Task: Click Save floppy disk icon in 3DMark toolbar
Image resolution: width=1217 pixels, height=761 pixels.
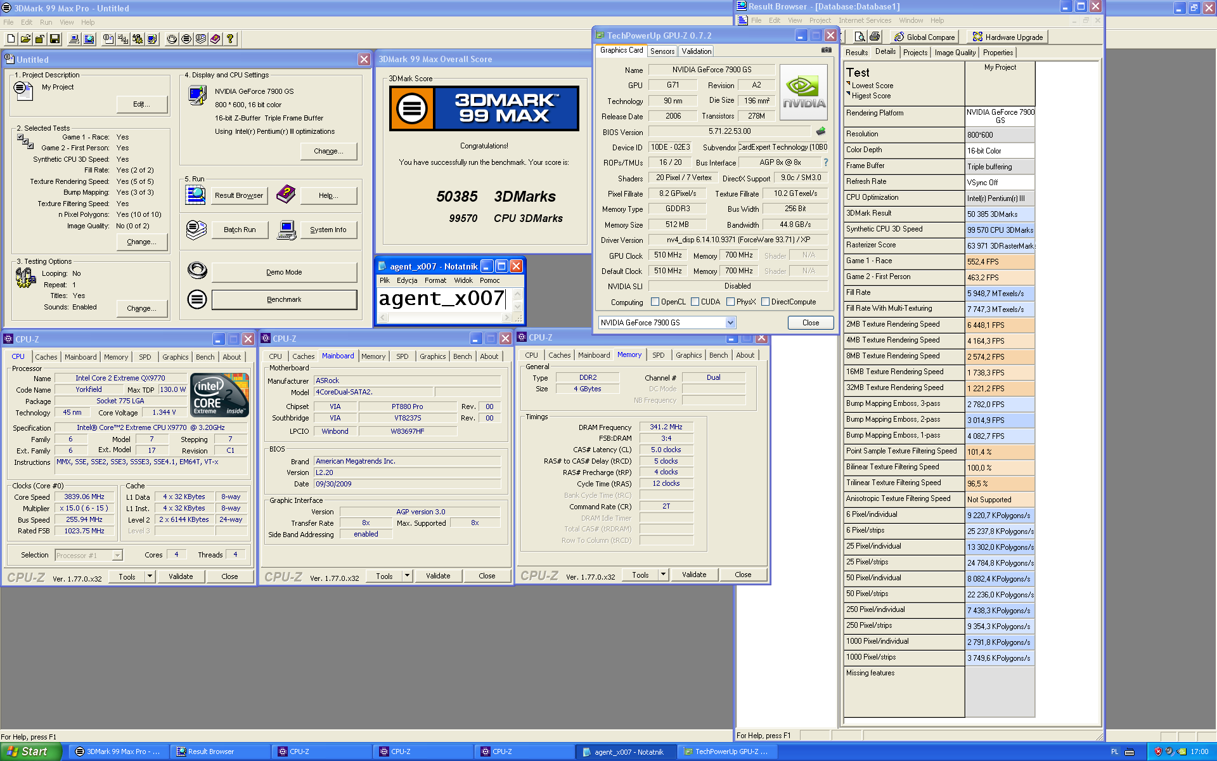Action: 55,39
